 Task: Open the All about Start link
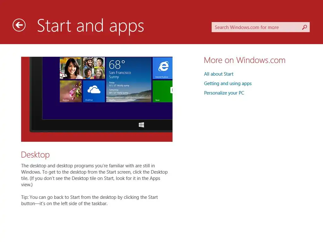pyautogui.click(x=219, y=74)
